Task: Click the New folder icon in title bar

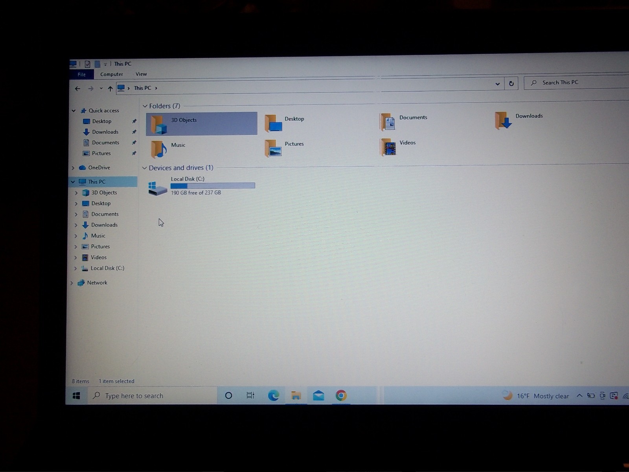Action: tap(97, 64)
